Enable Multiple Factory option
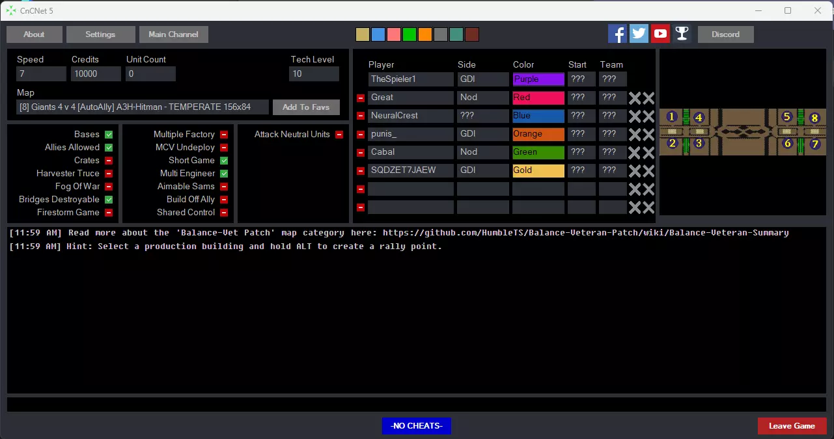This screenshot has height=439, width=834. (224, 135)
